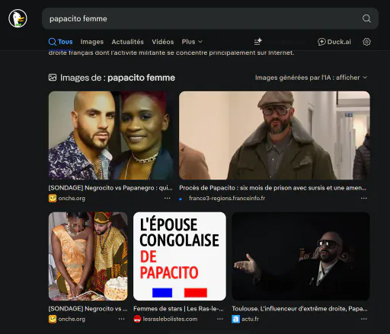Open dark thumbnail of man in sunglasses

301,256
